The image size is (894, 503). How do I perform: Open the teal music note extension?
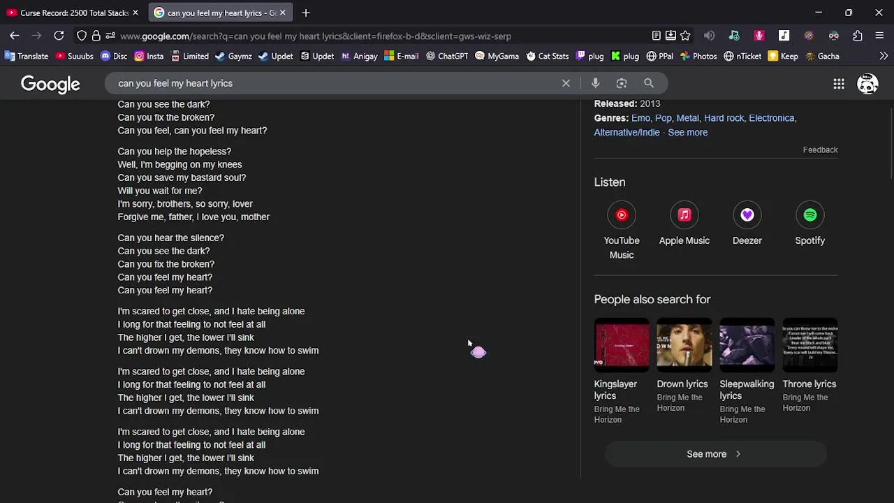point(734,36)
